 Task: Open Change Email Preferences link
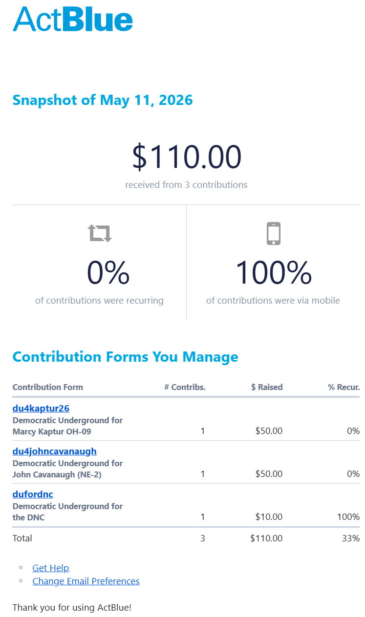[86, 581]
